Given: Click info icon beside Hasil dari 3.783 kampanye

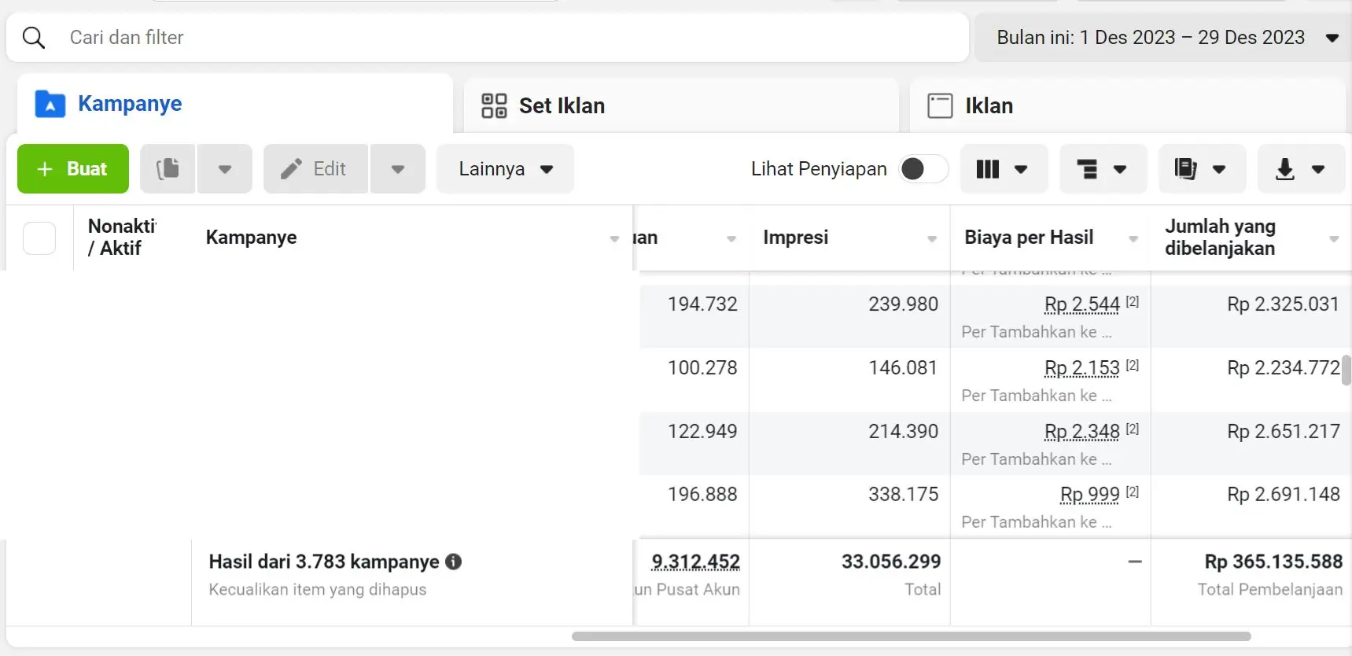Looking at the screenshot, I should 453,562.
